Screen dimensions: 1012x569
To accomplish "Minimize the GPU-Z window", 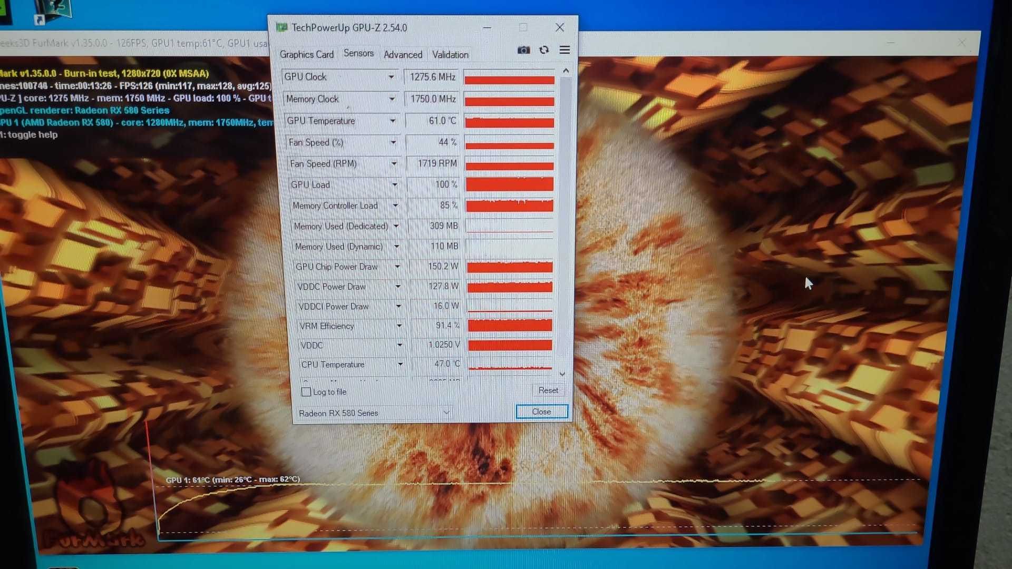I will tap(487, 27).
